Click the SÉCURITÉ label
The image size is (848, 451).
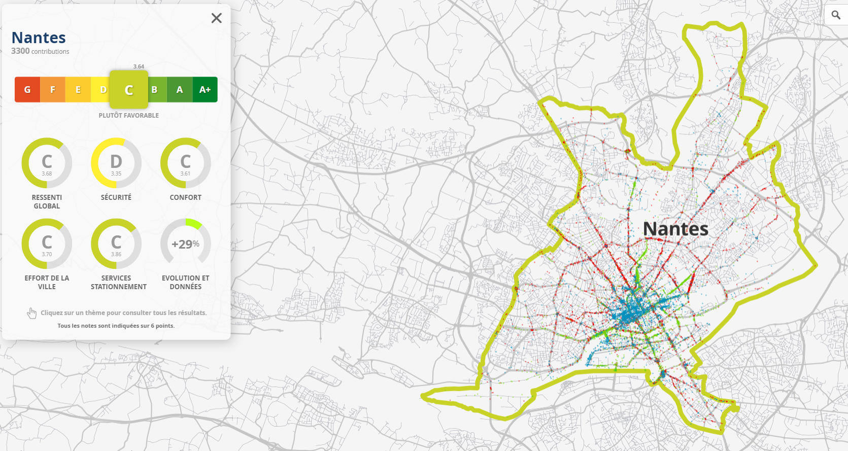click(116, 197)
